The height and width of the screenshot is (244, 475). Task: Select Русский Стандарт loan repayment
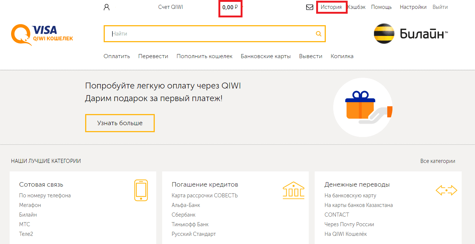[x=194, y=234]
